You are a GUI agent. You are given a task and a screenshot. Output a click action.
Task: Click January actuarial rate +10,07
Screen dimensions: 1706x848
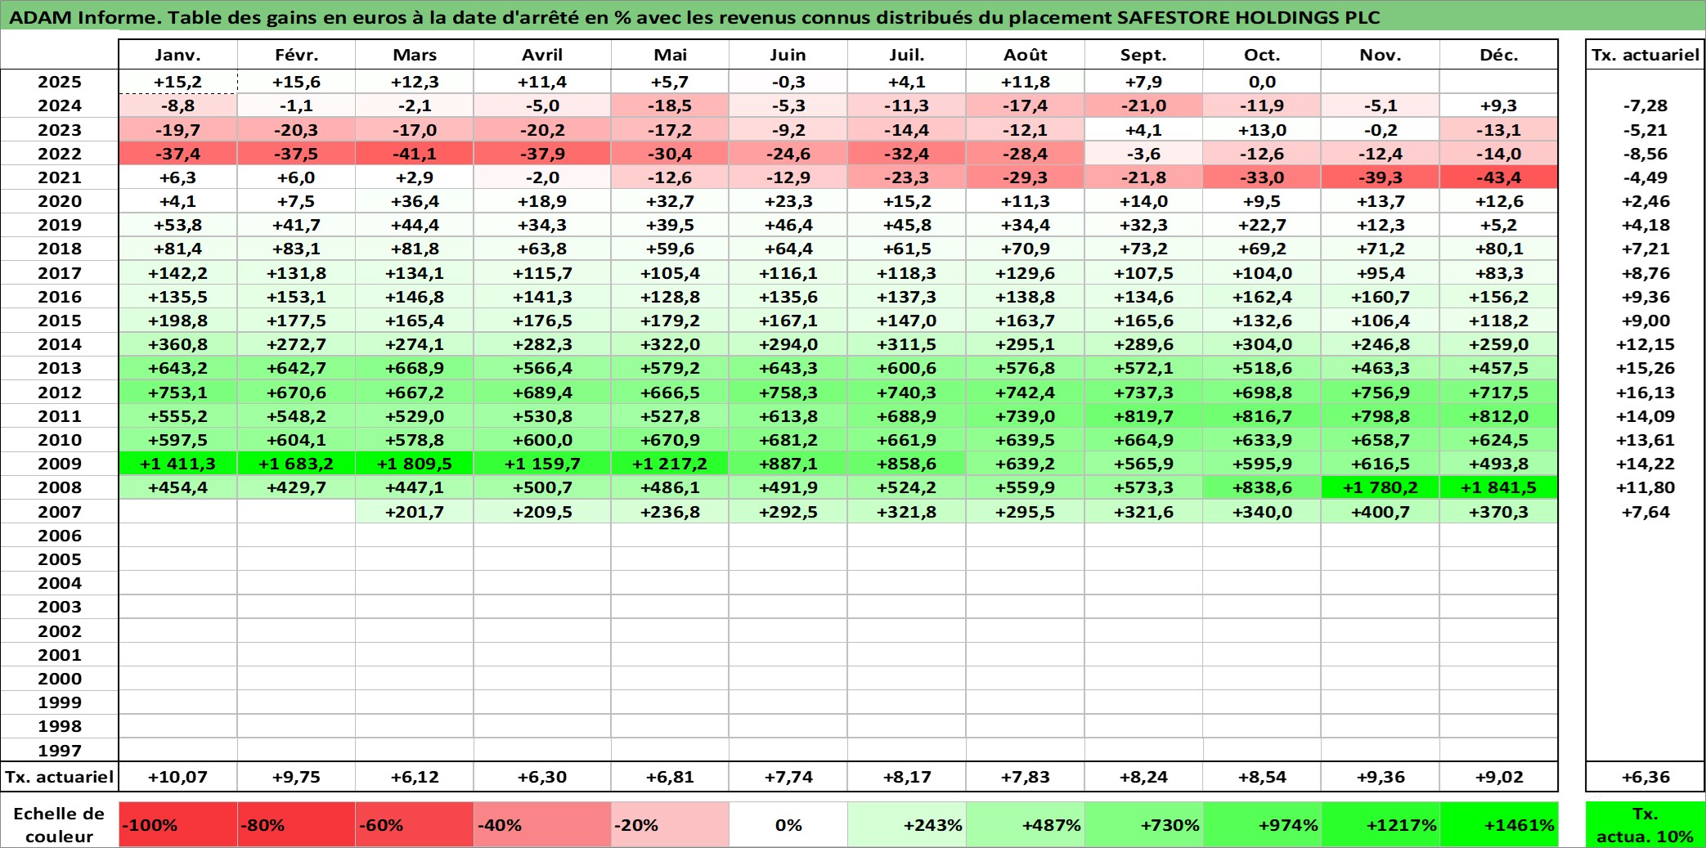(x=177, y=777)
